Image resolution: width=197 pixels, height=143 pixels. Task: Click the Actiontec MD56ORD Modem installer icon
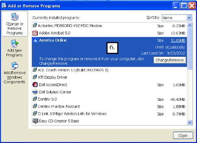(x=35, y=26)
